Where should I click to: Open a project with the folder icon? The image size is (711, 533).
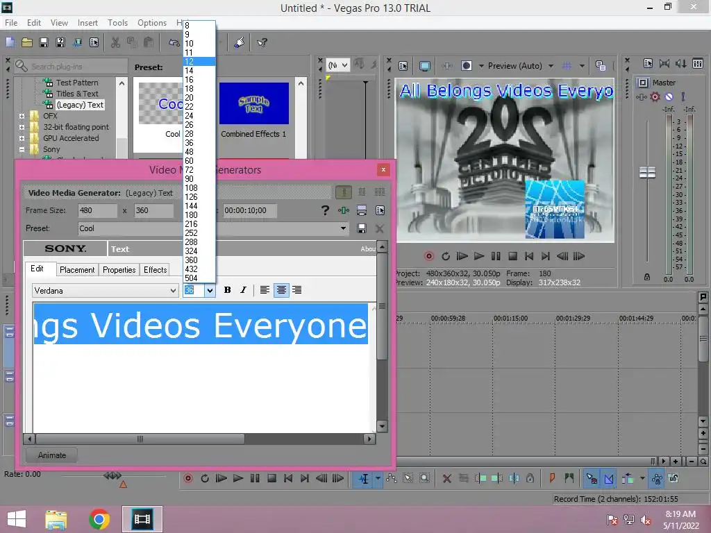tap(27, 42)
